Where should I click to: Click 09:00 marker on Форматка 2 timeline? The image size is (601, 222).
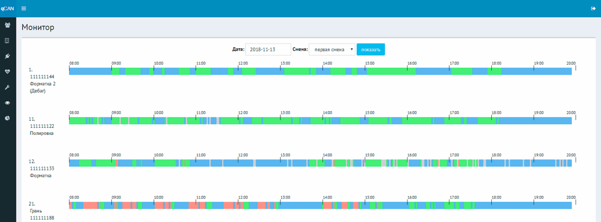pos(116,63)
